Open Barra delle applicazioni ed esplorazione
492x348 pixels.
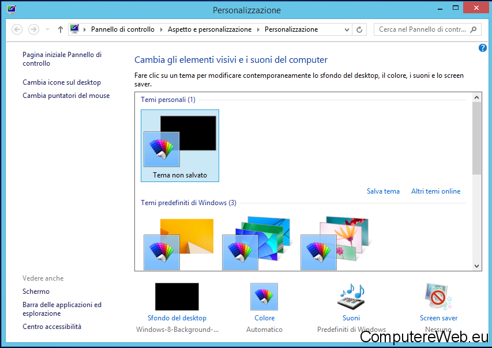(62, 309)
